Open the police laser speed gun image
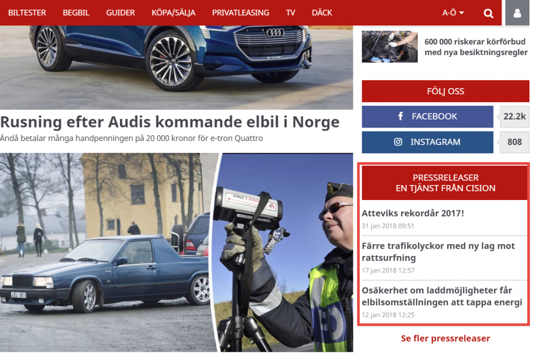 click(x=285, y=252)
